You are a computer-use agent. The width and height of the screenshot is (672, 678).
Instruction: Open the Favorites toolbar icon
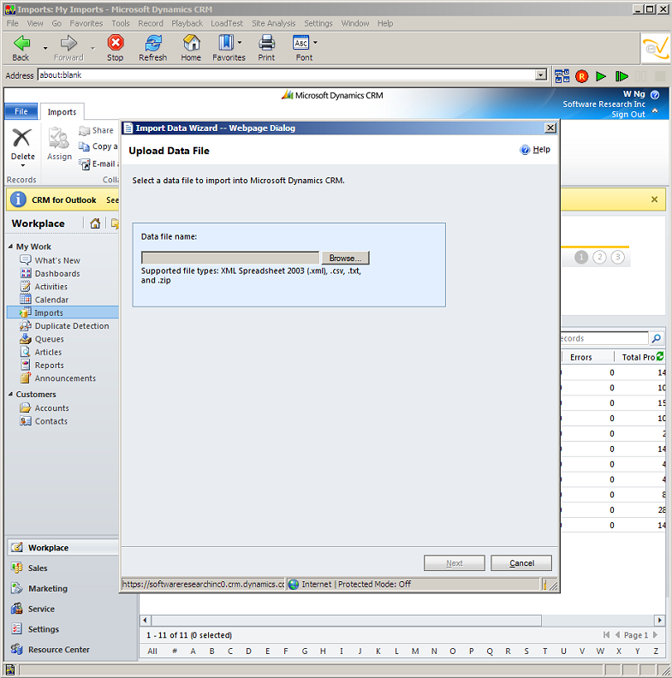pos(226,43)
